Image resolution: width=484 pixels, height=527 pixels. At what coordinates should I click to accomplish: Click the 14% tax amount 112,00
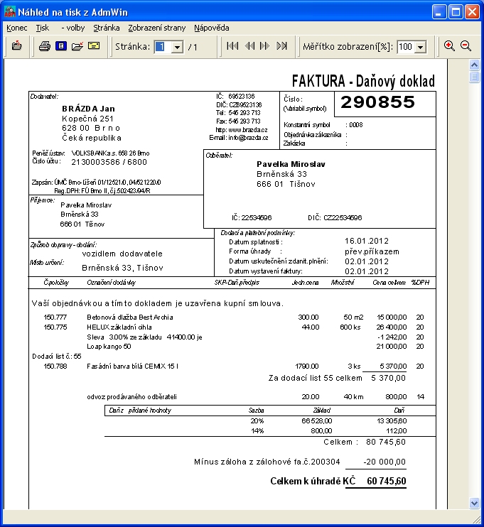click(396, 430)
